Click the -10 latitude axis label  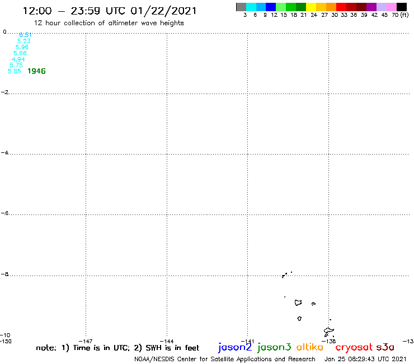click(x=5, y=335)
